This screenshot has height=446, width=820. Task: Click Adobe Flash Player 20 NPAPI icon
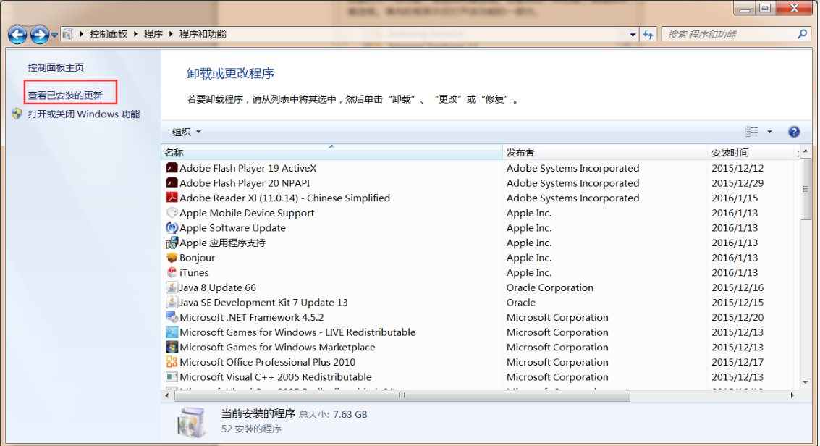(x=172, y=183)
